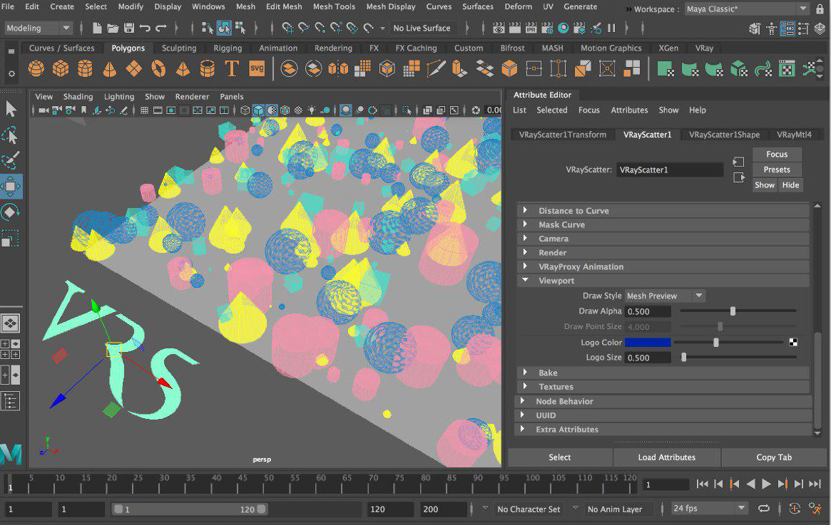Select the Multi-Cut knife shelf icon
The height and width of the screenshot is (525, 831).
[x=436, y=69]
